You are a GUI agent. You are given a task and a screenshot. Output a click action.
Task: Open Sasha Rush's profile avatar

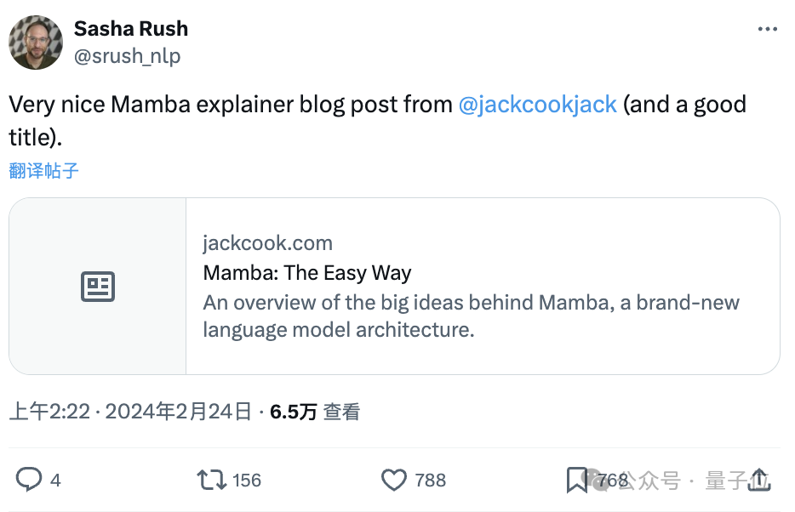tap(36, 42)
